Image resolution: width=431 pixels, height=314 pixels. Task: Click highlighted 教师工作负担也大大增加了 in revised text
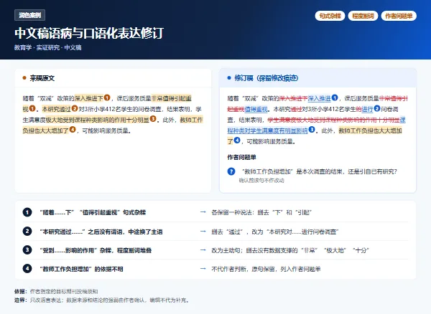coord(370,130)
